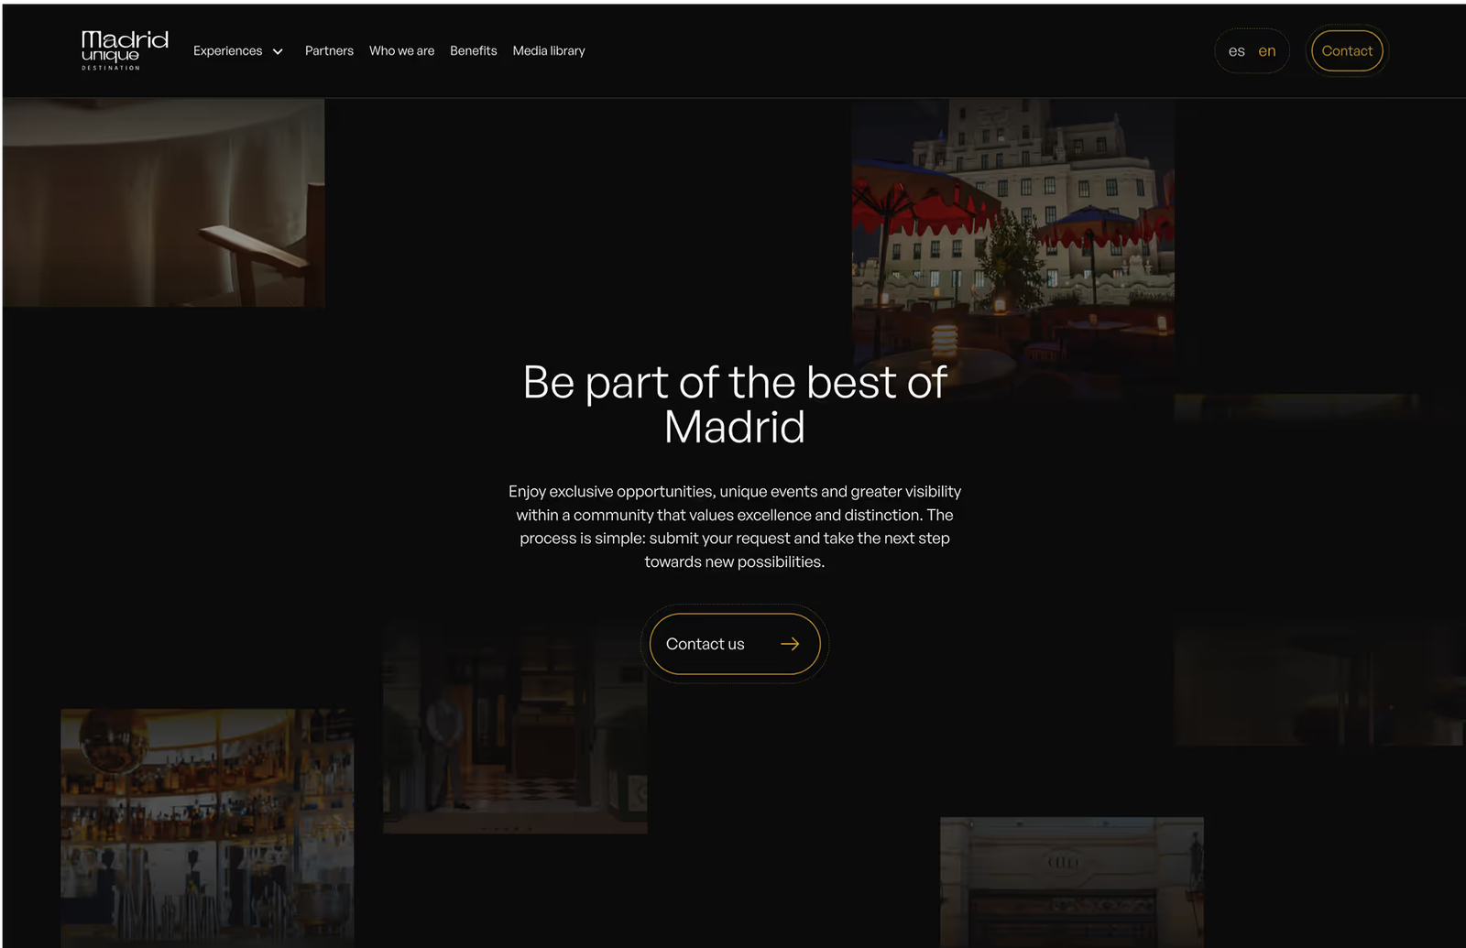The height and width of the screenshot is (948, 1466).
Task: Open the stone building facade photo
Action: tap(1072, 881)
